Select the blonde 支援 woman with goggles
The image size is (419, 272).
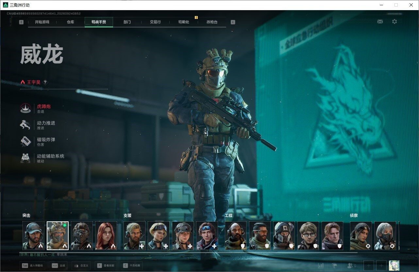point(159,236)
